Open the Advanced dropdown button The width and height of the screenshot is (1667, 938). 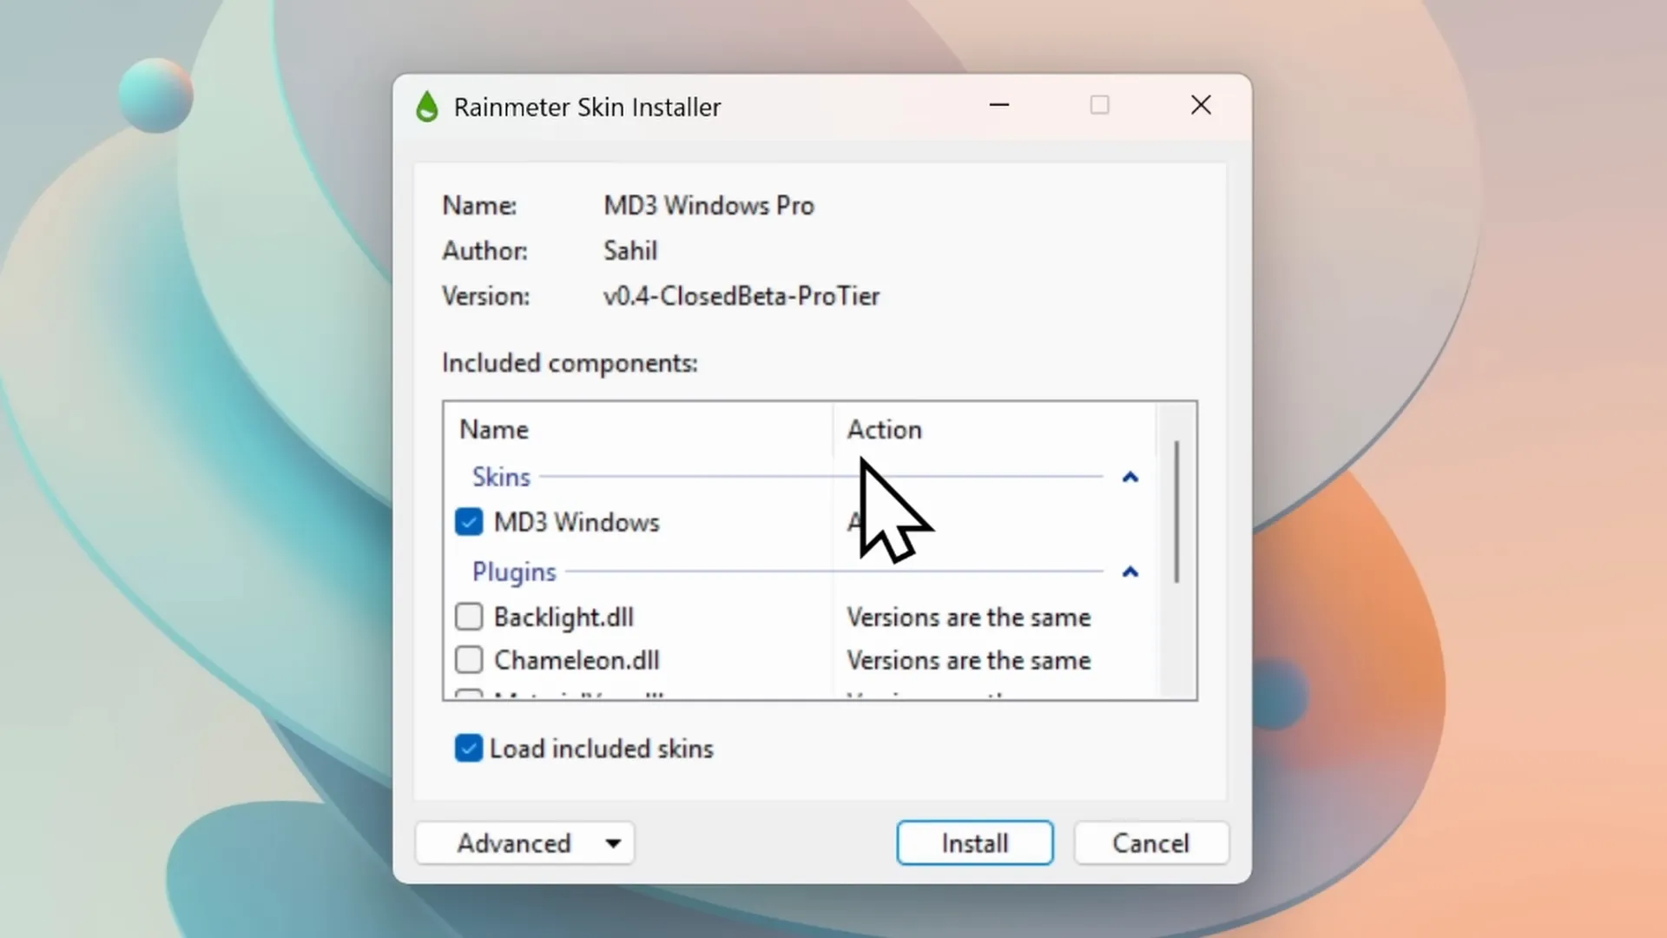tap(525, 843)
